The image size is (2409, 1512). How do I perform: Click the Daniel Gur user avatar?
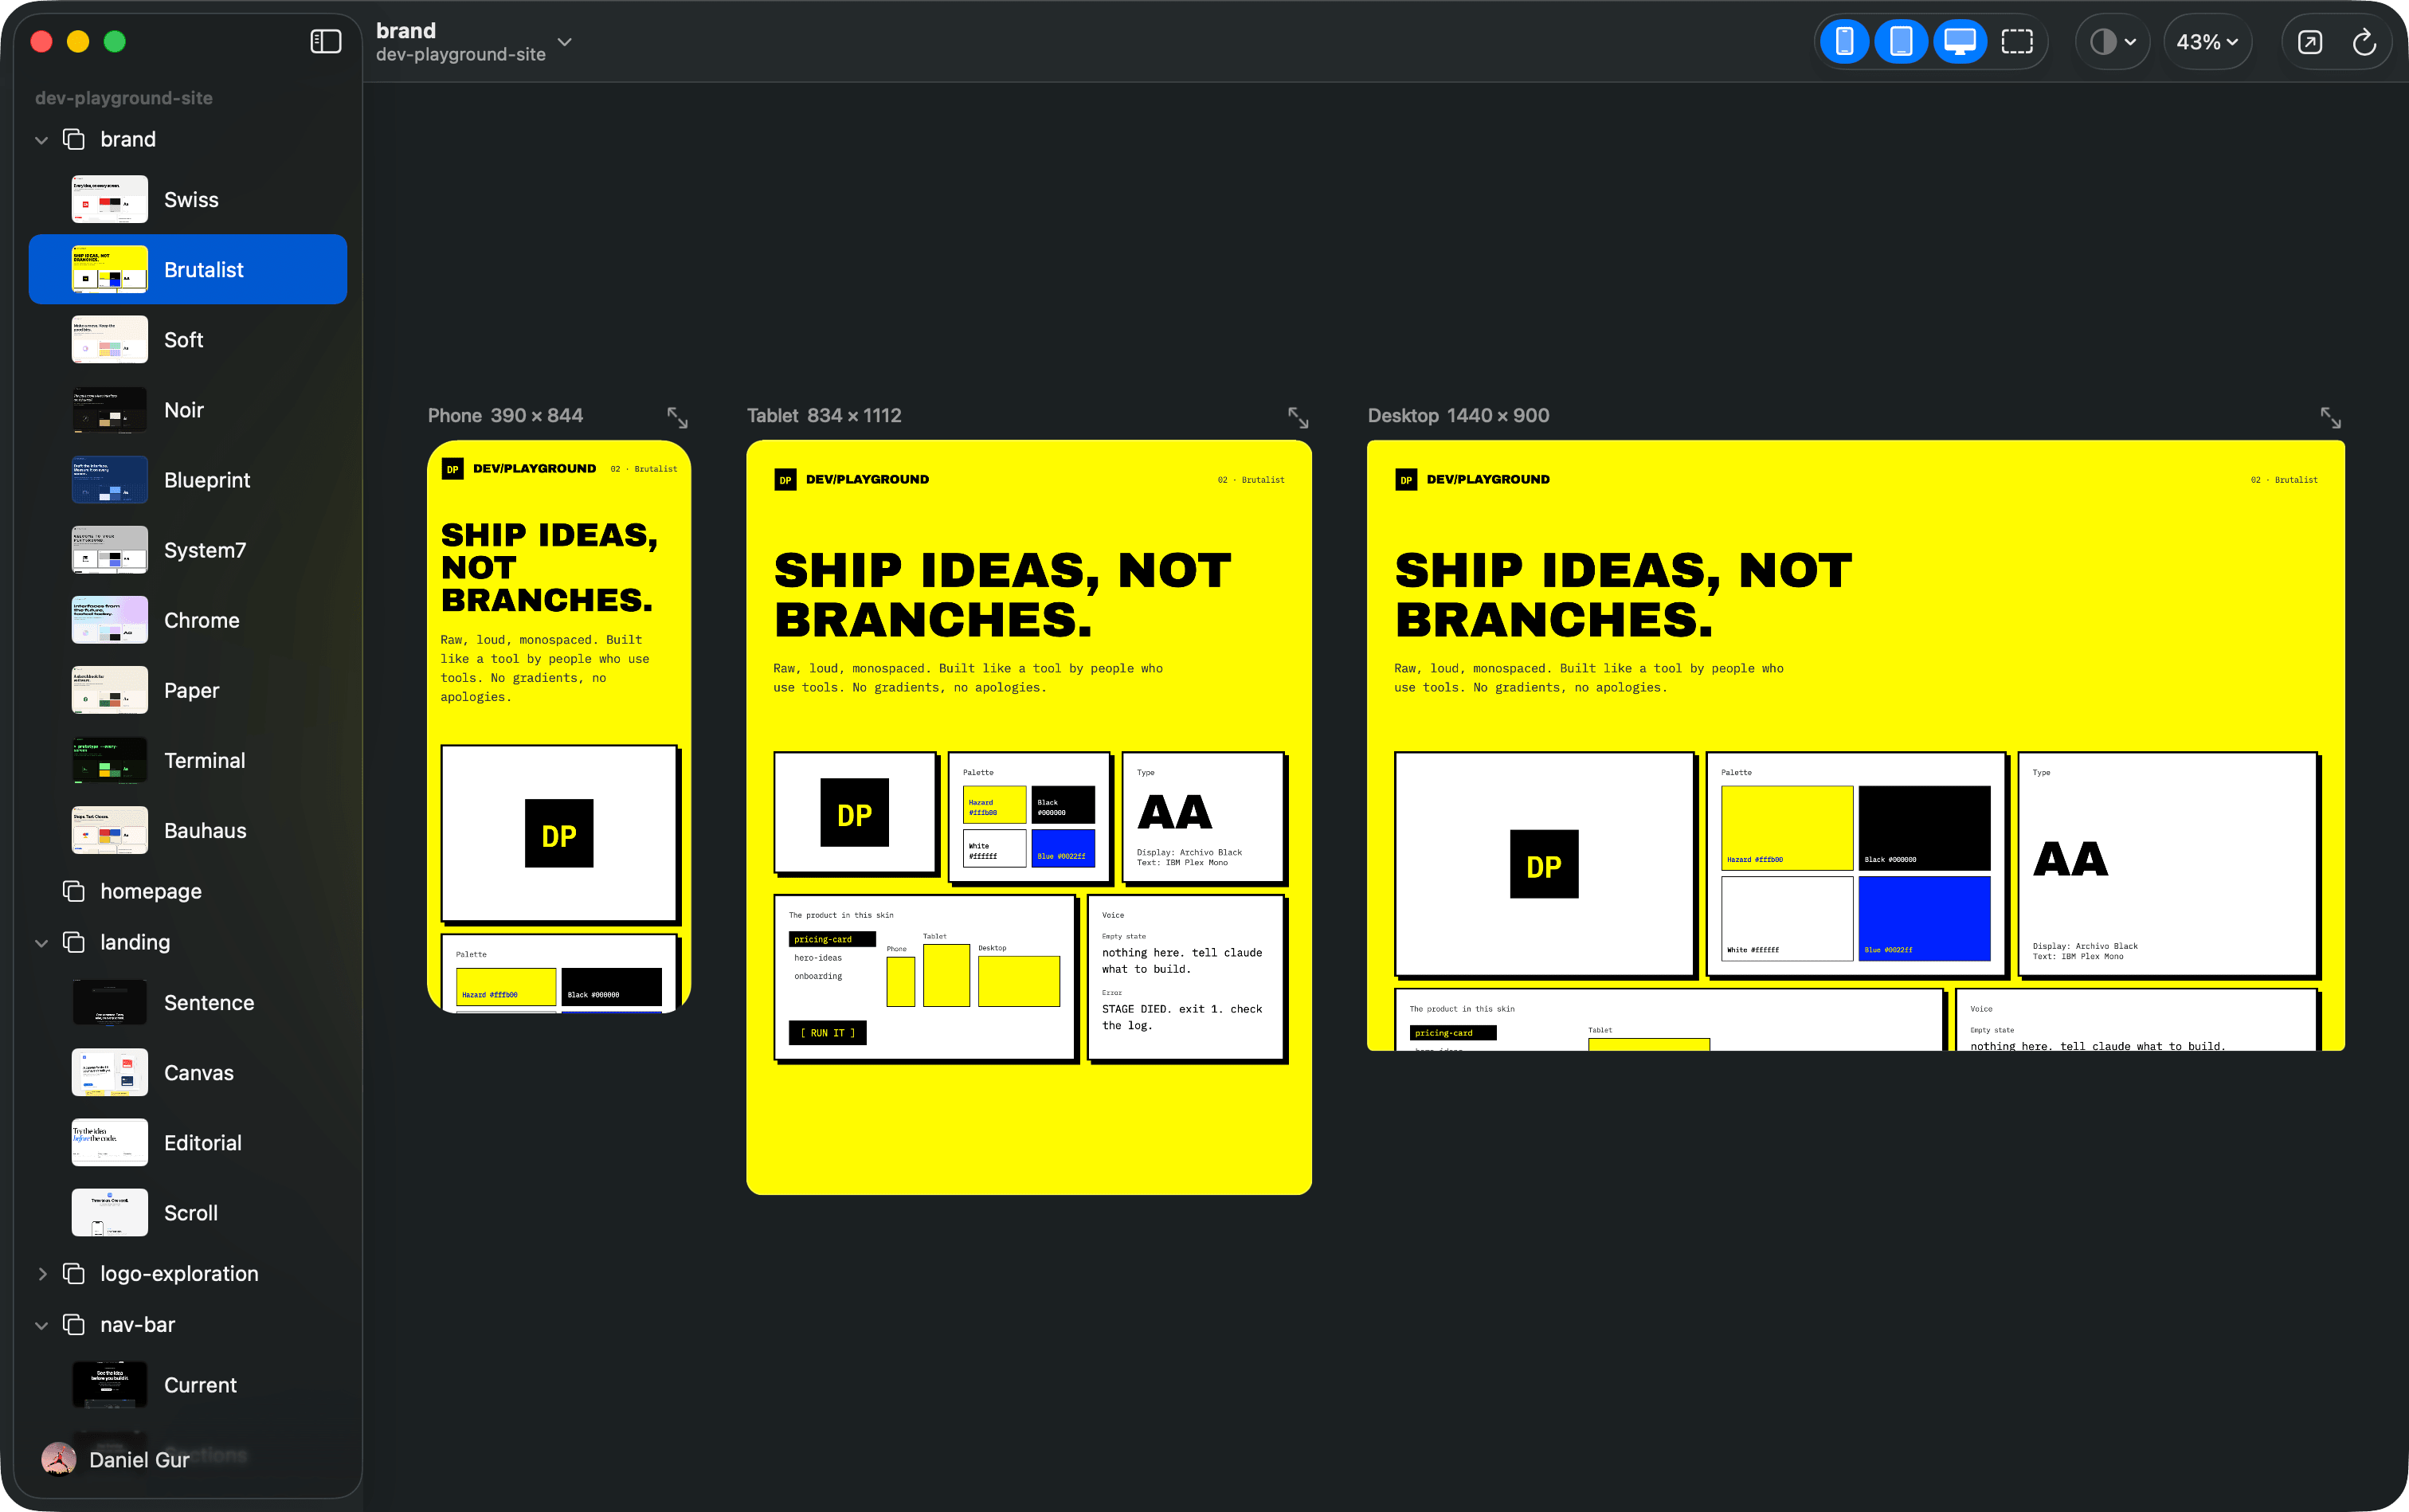[x=59, y=1459]
